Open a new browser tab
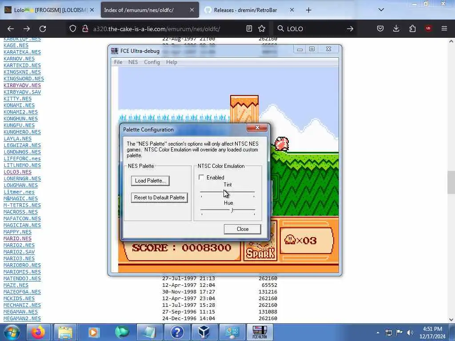This screenshot has width=455, height=341. 308,10
